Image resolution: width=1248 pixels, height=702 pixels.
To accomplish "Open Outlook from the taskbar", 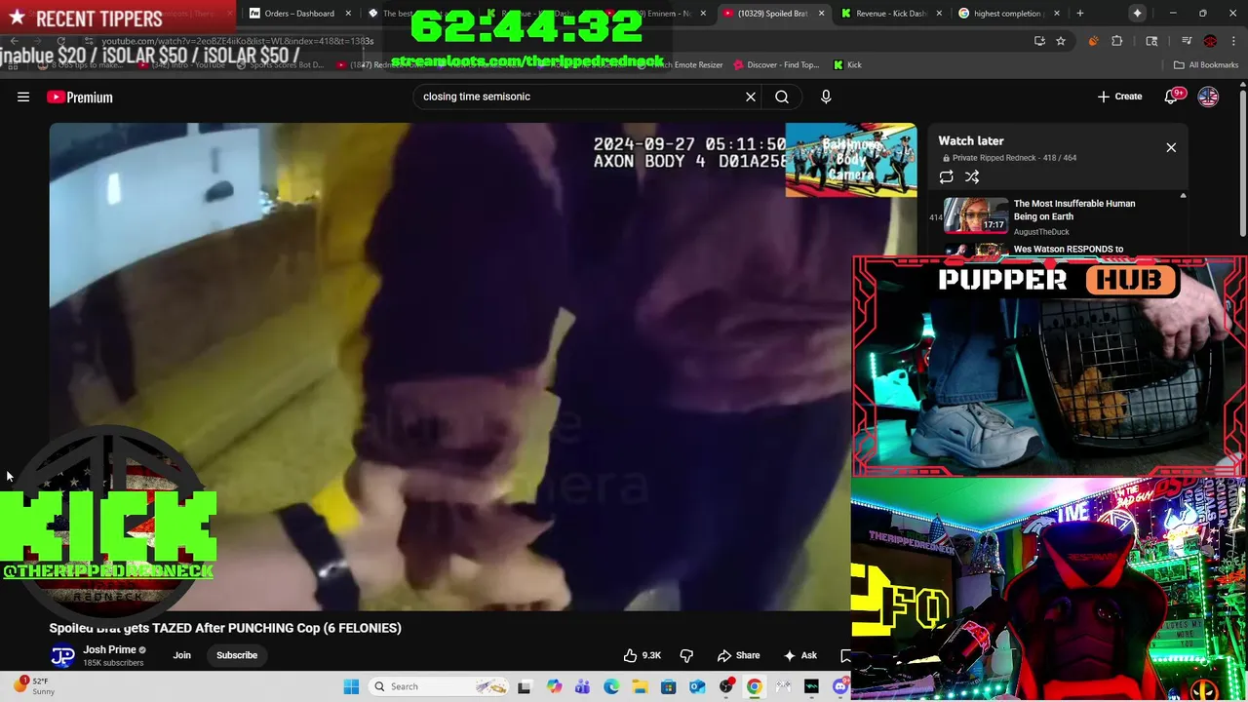I will pos(697,686).
